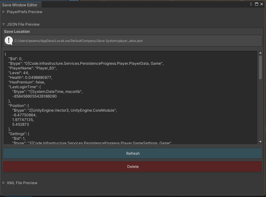The height and width of the screenshot is (197, 266).
Task: Click the PlayerData, Game type line
Action: (86, 63)
